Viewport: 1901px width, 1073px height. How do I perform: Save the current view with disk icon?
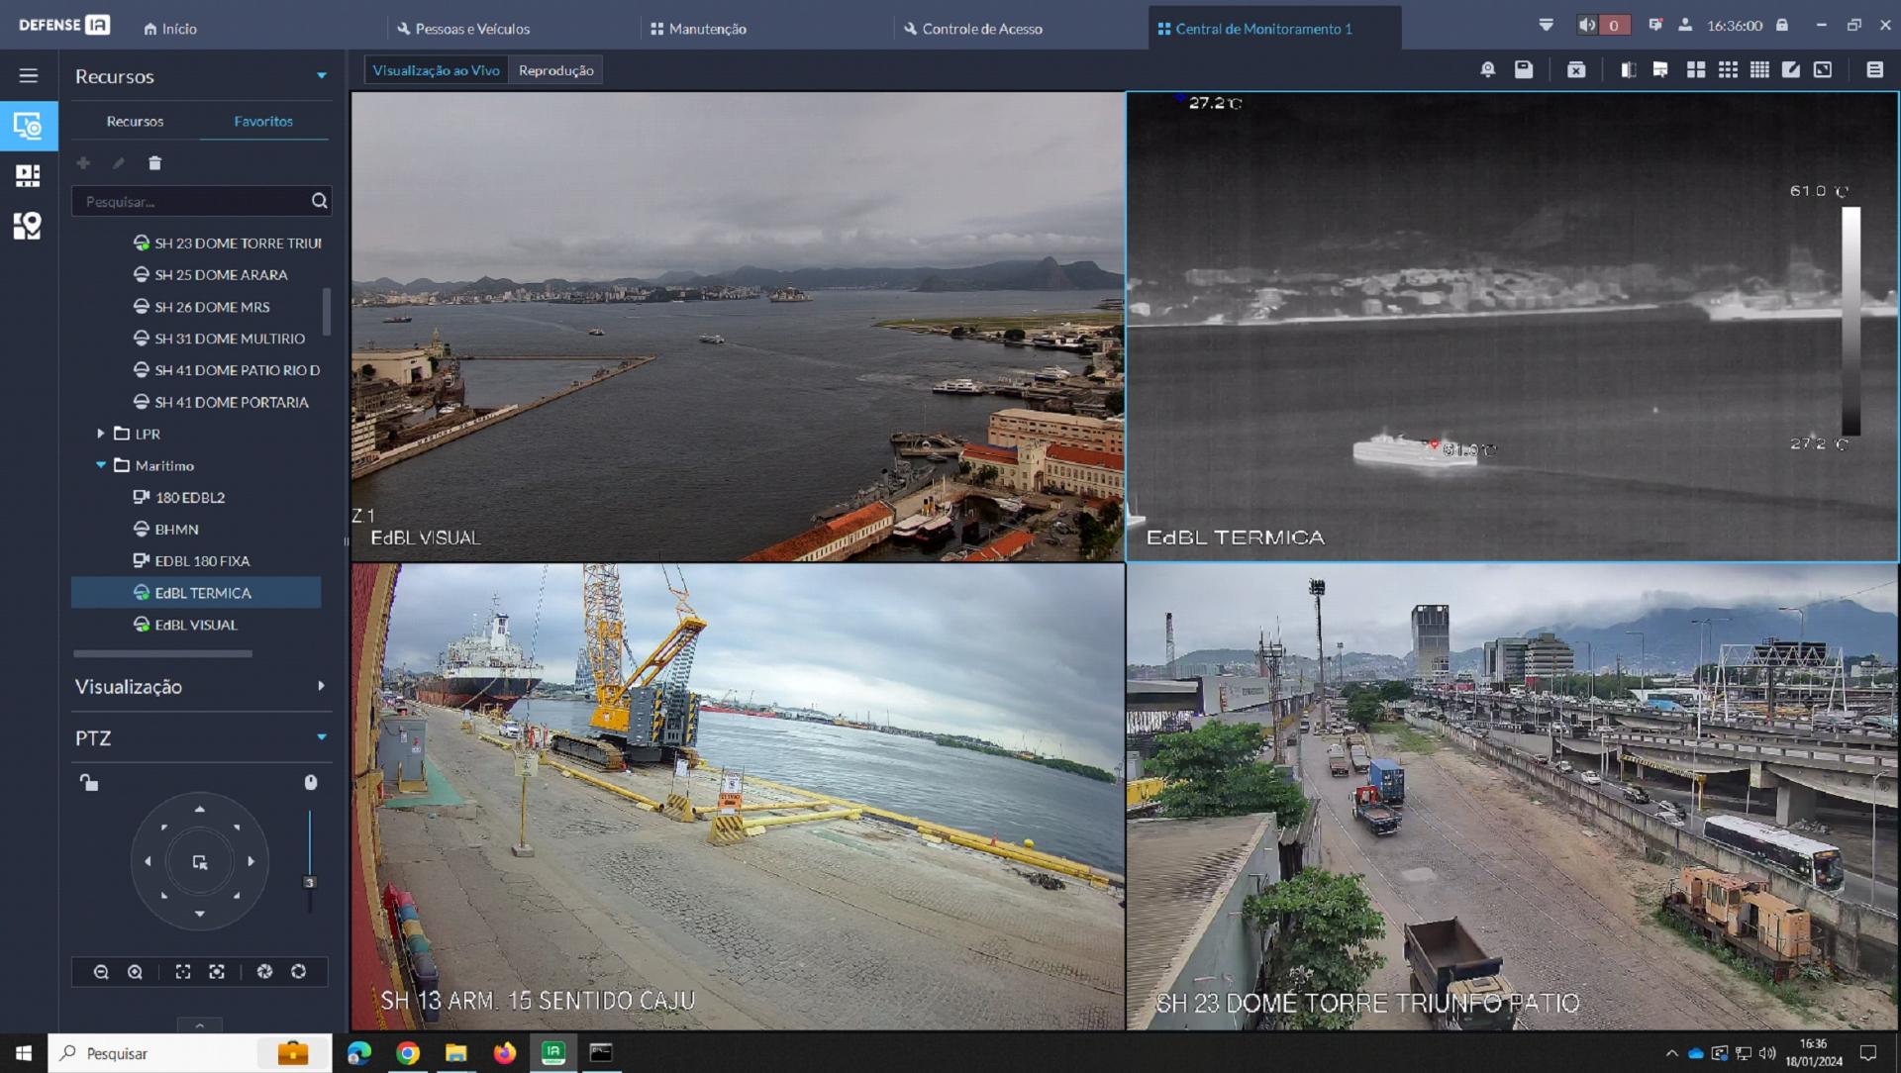coord(1524,69)
